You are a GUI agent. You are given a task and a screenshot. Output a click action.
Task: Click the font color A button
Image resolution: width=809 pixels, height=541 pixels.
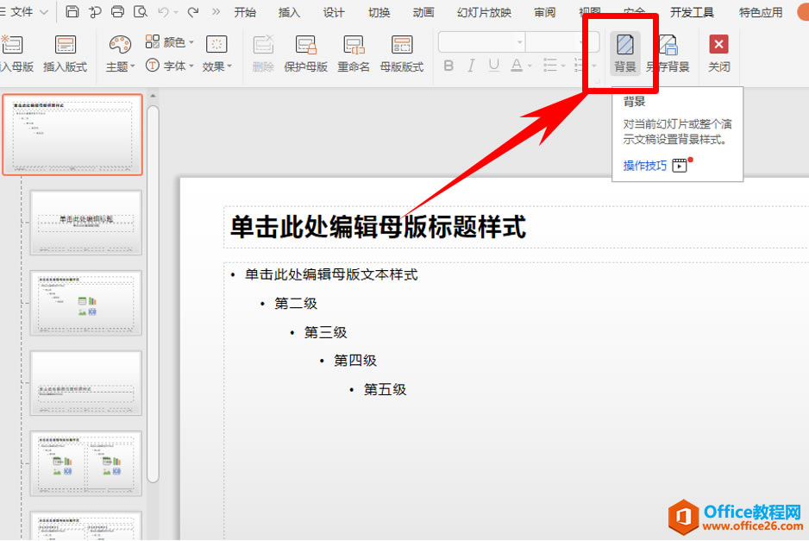coord(516,65)
